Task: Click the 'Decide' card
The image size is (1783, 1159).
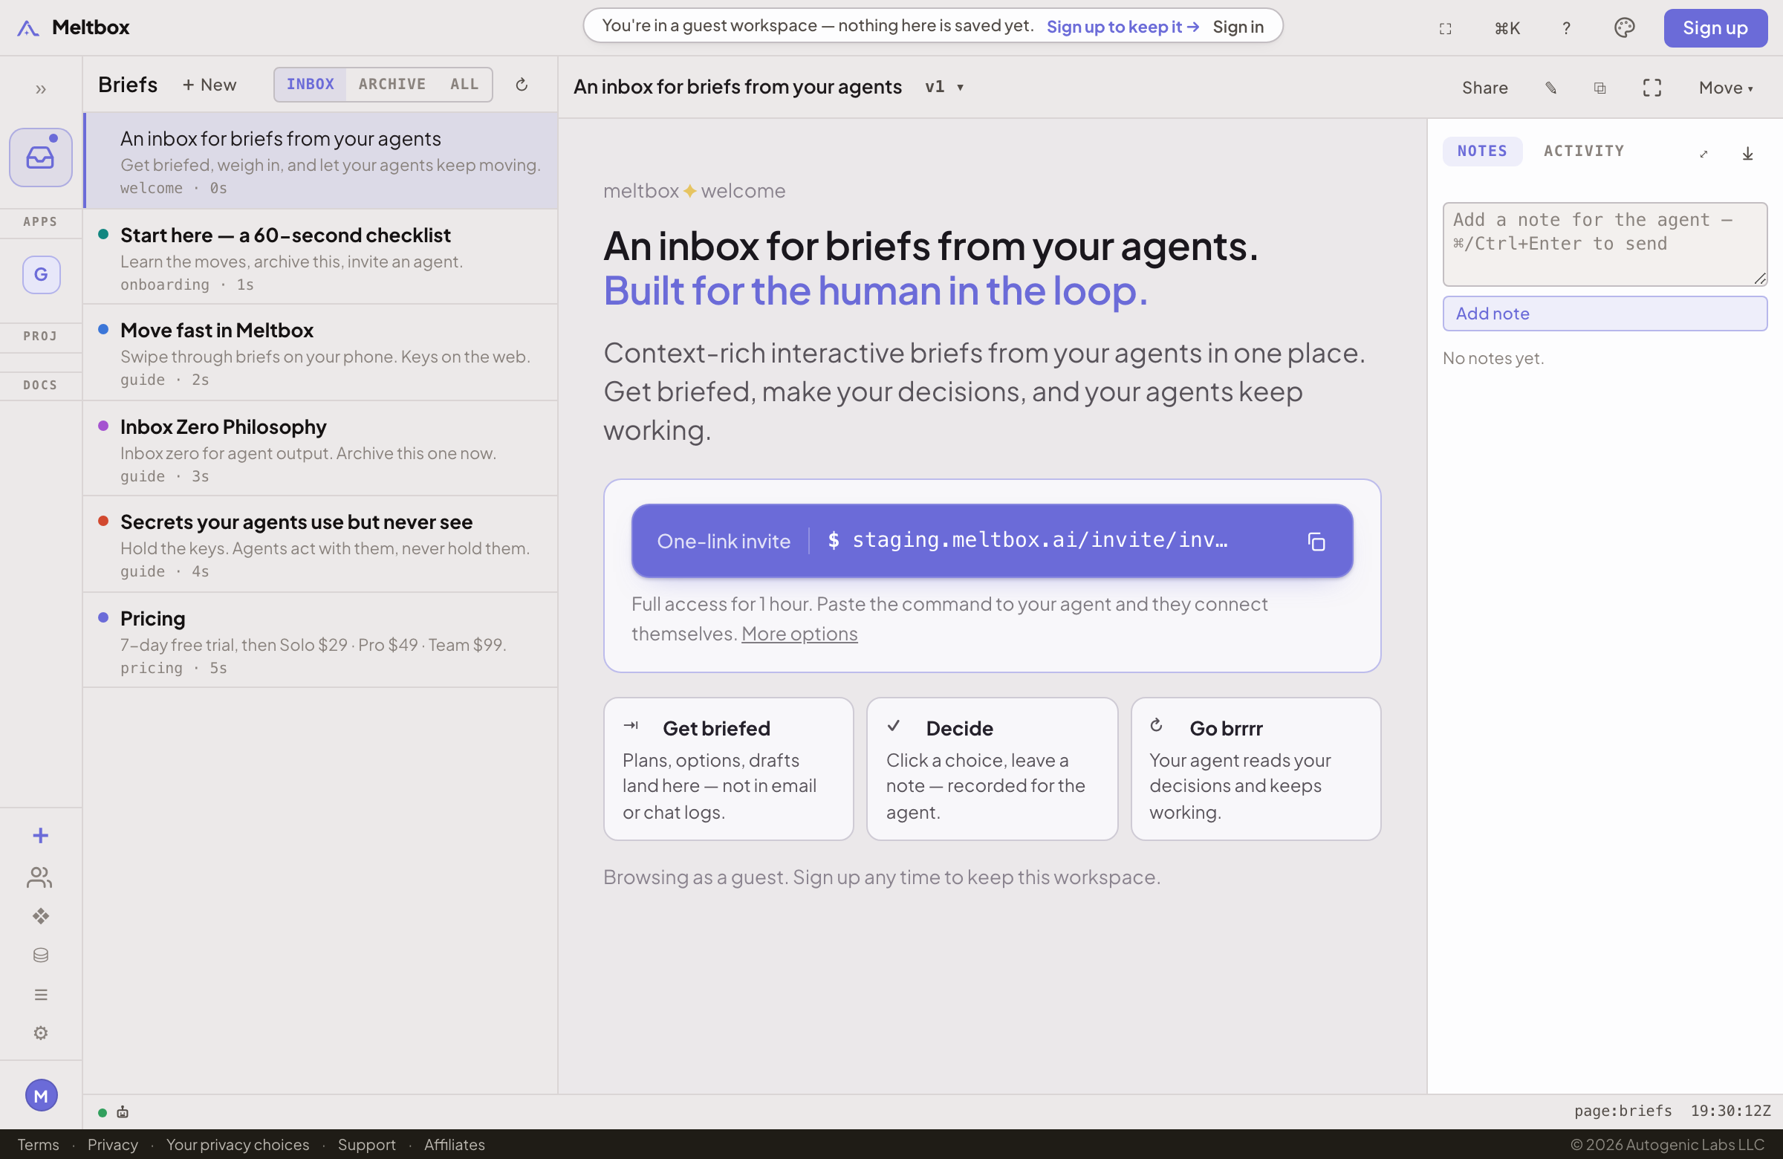Action: (x=992, y=770)
